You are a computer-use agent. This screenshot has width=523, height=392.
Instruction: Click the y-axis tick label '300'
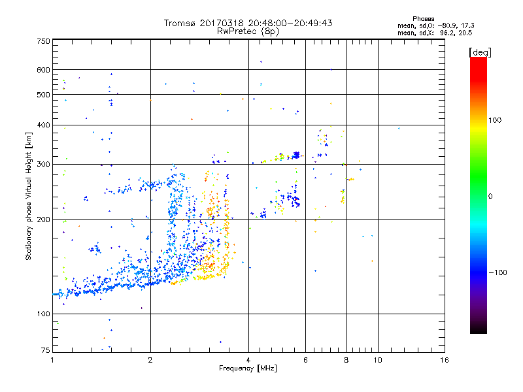click(43, 165)
